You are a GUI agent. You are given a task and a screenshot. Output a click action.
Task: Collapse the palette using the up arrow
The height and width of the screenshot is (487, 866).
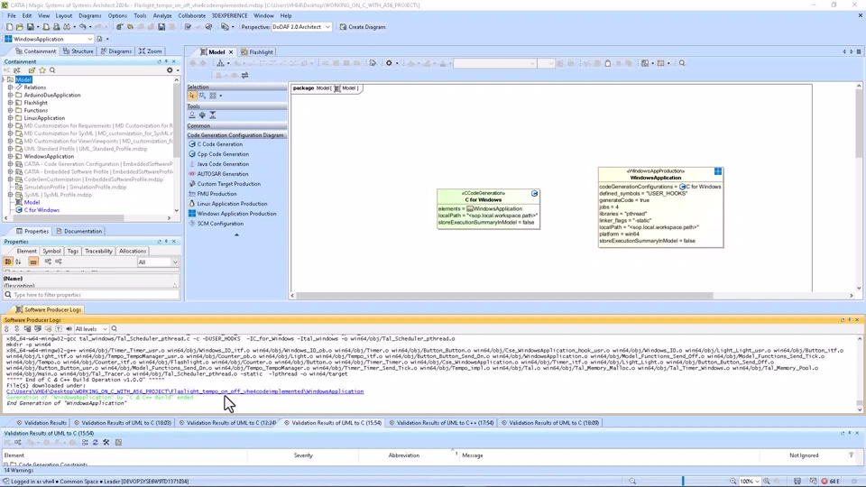coord(236,234)
